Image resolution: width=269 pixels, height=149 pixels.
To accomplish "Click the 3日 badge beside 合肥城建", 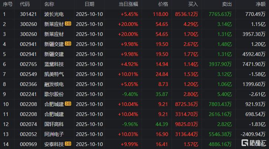I will pos(68,103).
